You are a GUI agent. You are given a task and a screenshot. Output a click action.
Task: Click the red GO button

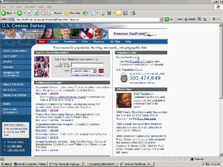click(101, 71)
